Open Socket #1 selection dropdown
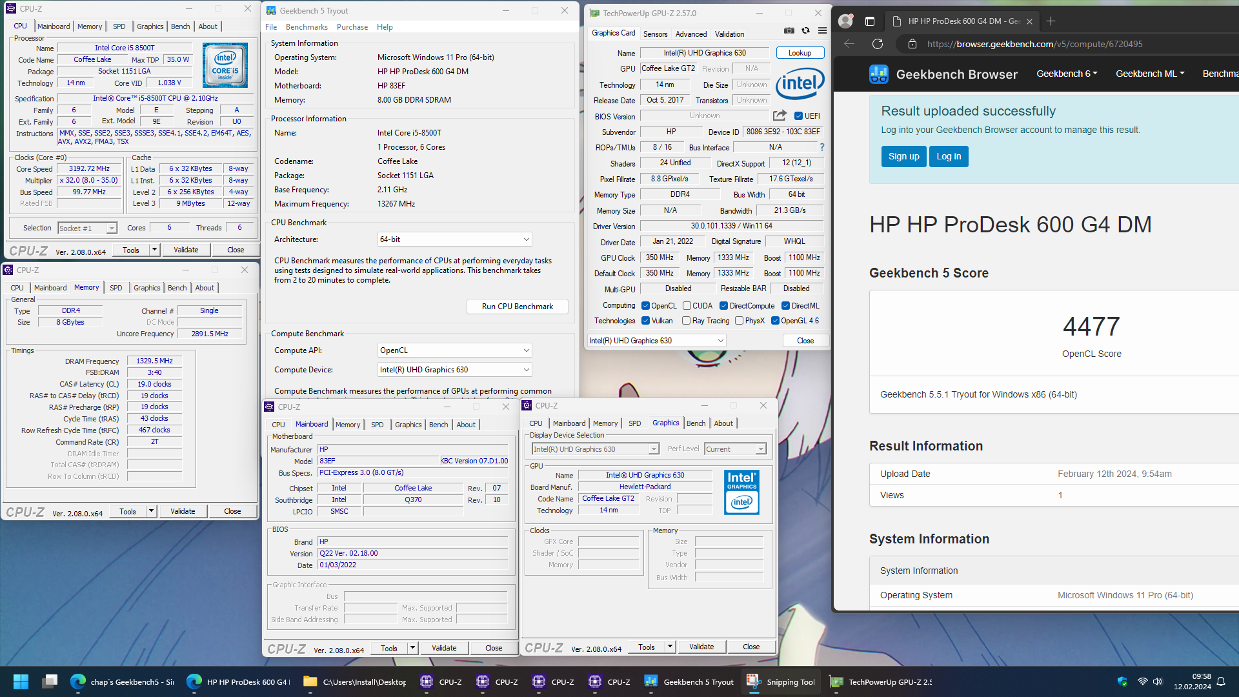This screenshot has width=1239, height=697. (87, 228)
